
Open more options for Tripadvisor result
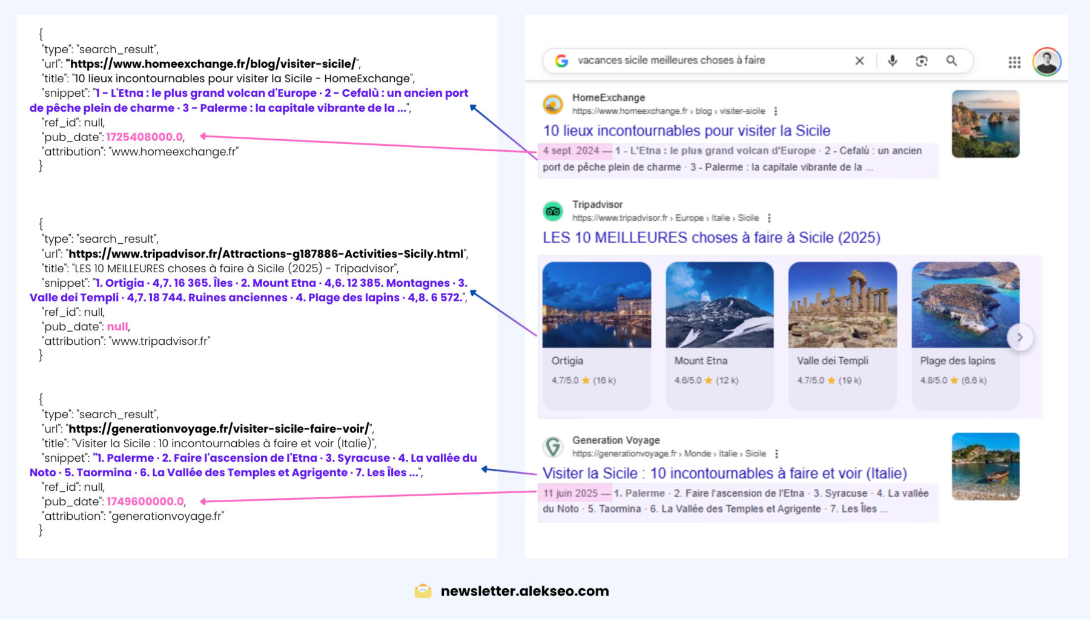click(x=769, y=218)
